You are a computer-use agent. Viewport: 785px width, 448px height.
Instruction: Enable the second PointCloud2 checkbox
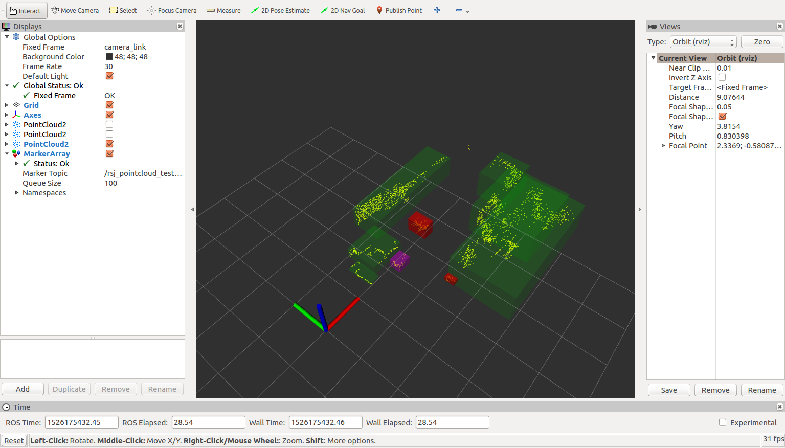pyautogui.click(x=109, y=134)
